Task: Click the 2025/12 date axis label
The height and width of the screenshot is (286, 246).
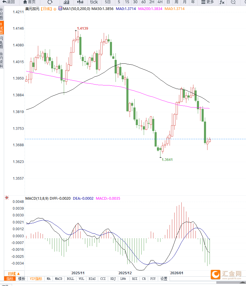Action: [x=125, y=273]
